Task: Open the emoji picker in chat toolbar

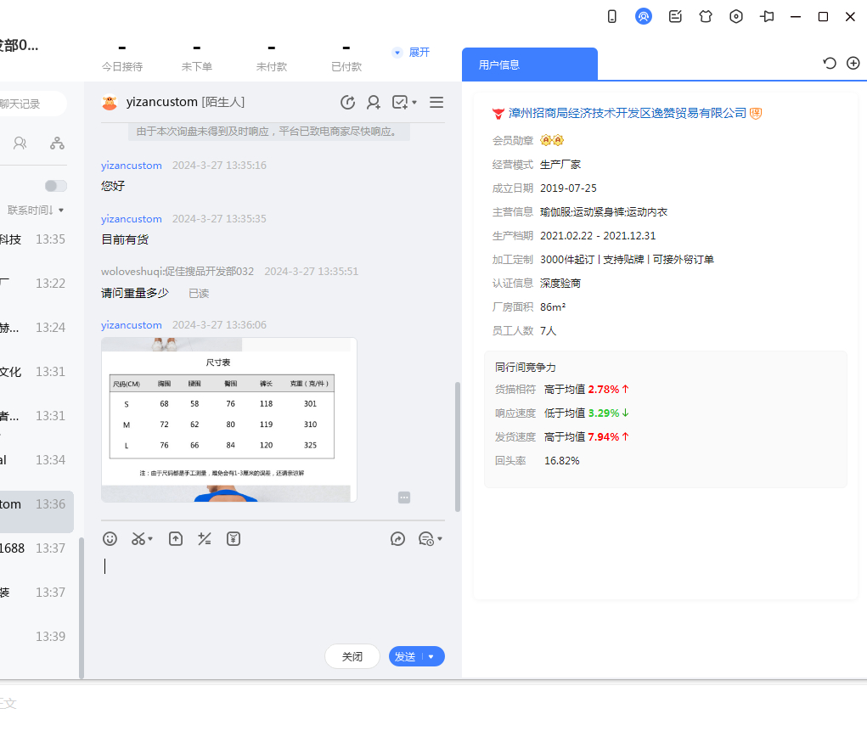Action: pyautogui.click(x=110, y=538)
